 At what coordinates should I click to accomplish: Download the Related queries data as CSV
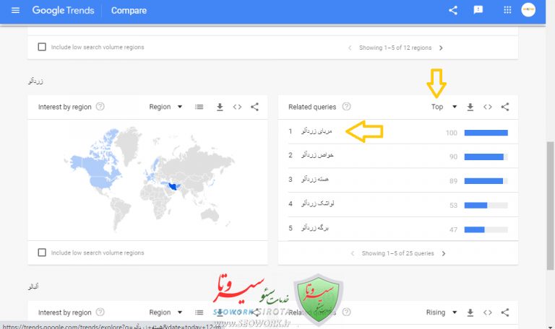[x=470, y=107]
